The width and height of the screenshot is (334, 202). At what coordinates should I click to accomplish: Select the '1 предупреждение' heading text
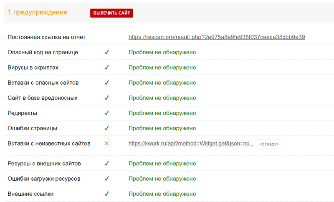coord(38,13)
